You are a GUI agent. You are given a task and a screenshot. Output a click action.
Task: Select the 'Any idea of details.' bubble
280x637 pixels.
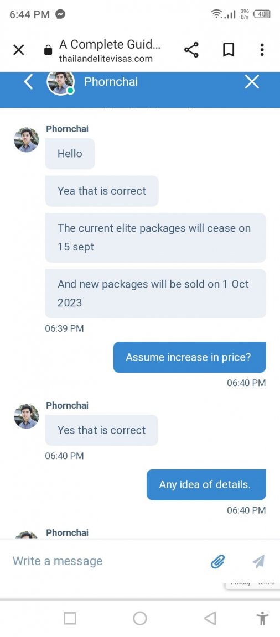[206, 484]
